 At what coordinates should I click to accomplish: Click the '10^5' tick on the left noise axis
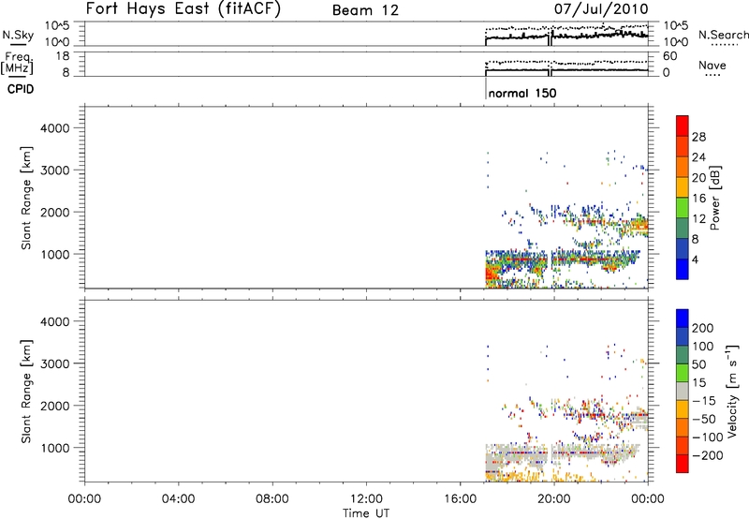point(57,26)
